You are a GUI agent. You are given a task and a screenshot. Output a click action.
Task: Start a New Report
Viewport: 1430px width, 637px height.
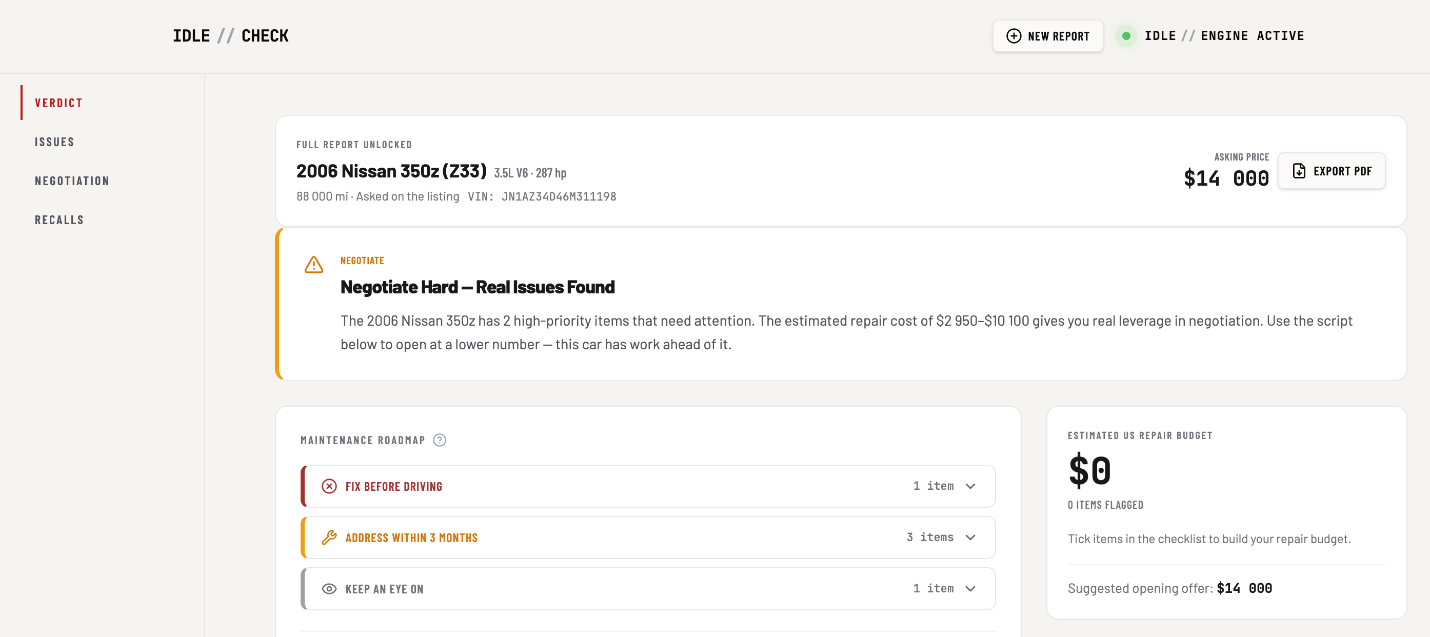pos(1047,36)
